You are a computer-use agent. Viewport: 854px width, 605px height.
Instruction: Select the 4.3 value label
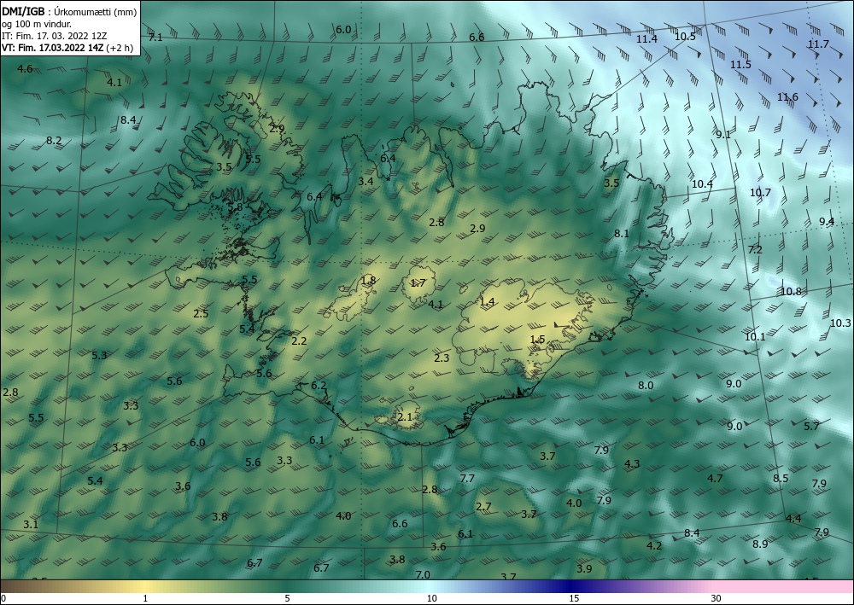tap(632, 464)
